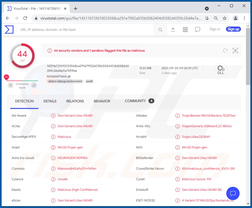The image size is (252, 208).
Task: Click the Alibaba detection alert icon
Action: pyautogui.click(x=177, y=115)
